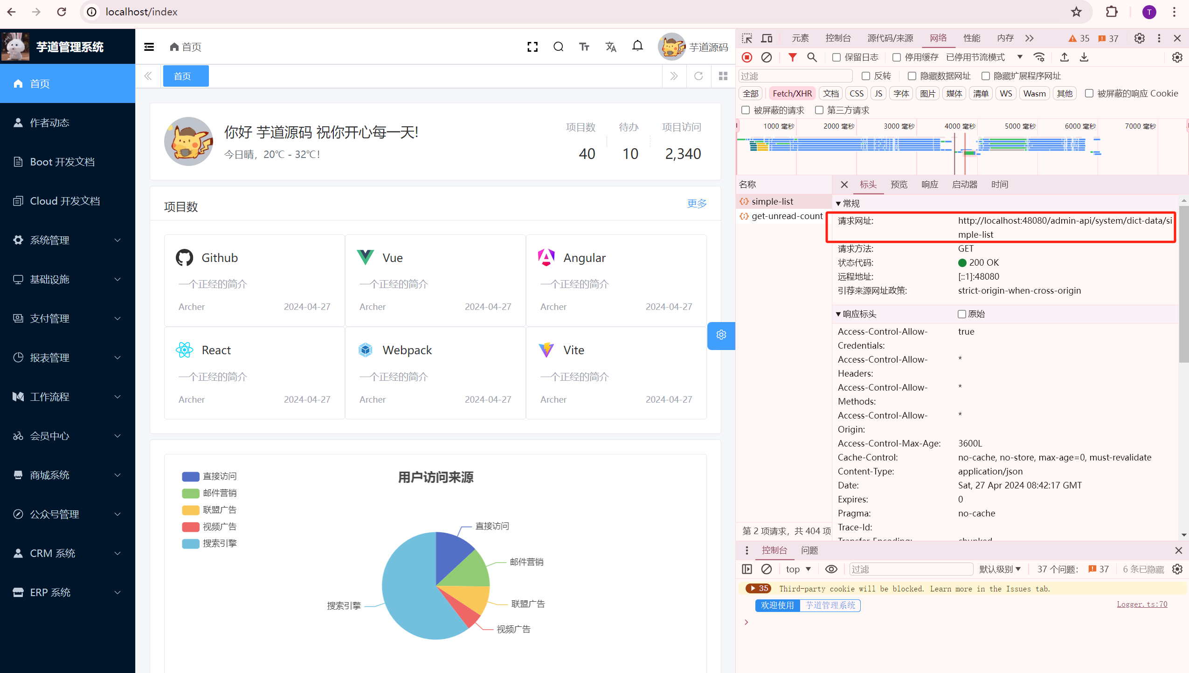
Task: Refresh the current tab page icon
Action: point(698,76)
